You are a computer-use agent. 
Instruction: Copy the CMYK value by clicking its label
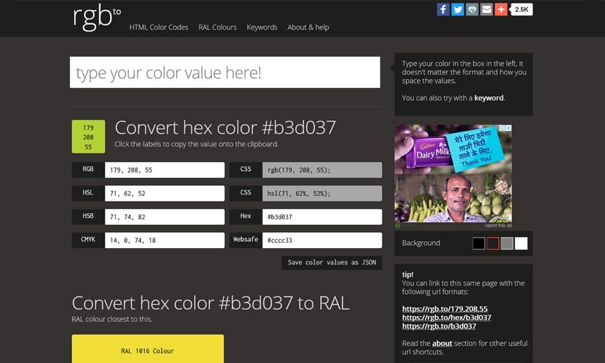[x=87, y=240]
